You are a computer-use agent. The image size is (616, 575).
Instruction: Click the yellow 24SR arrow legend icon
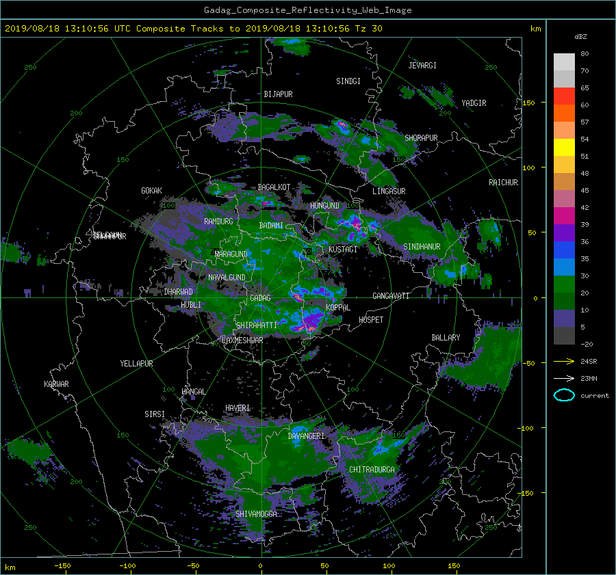pos(564,362)
